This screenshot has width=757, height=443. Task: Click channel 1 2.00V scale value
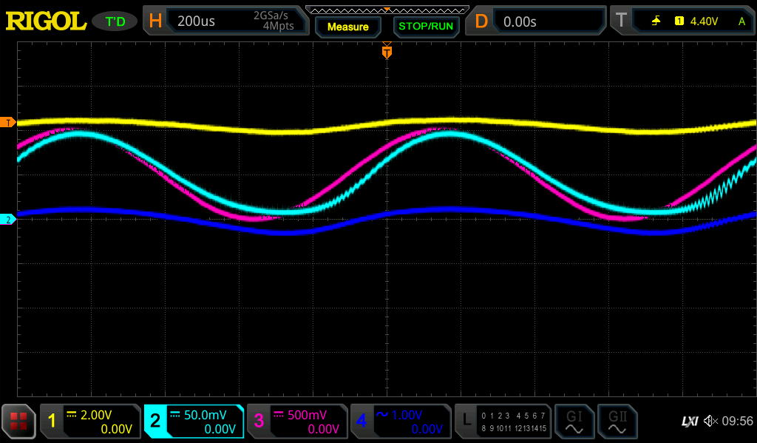96,415
